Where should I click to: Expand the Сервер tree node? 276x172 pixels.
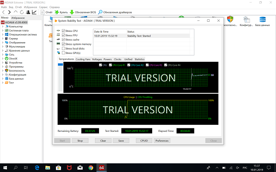pyautogui.click(x=3, y=39)
